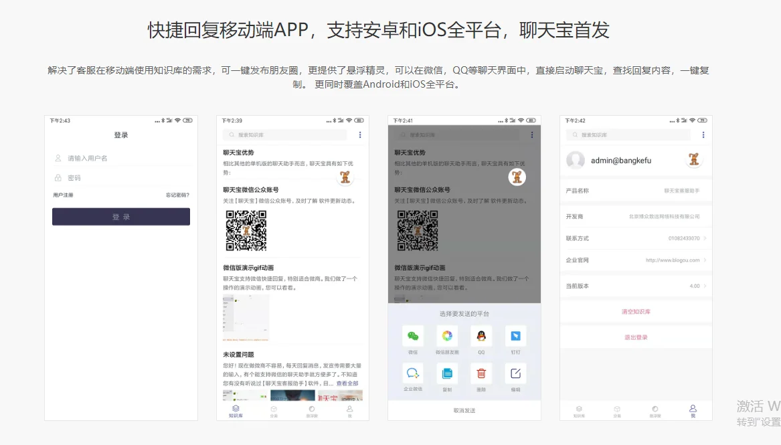The width and height of the screenshot is (781, 445).
Task: Expand the 联系方式 row chevron
Action: [x=705, y=238]
